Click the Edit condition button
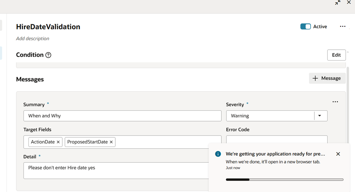The height and width of the screenshot is (192, 355). (x=336, y=55)
